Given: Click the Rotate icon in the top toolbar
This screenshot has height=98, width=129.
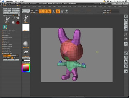Looking at the screenshot, I should [66, 11].
